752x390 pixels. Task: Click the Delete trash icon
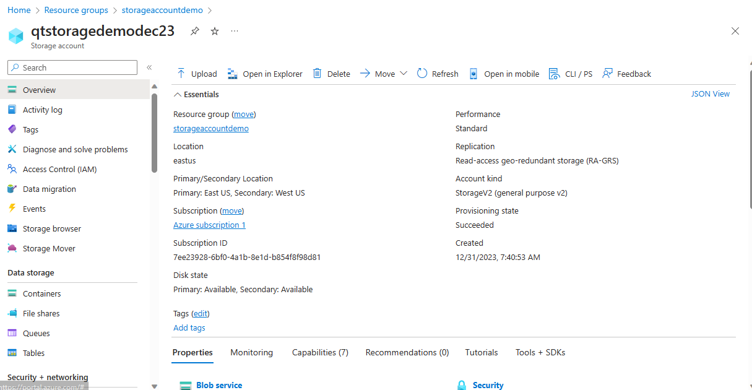[317, 74]
